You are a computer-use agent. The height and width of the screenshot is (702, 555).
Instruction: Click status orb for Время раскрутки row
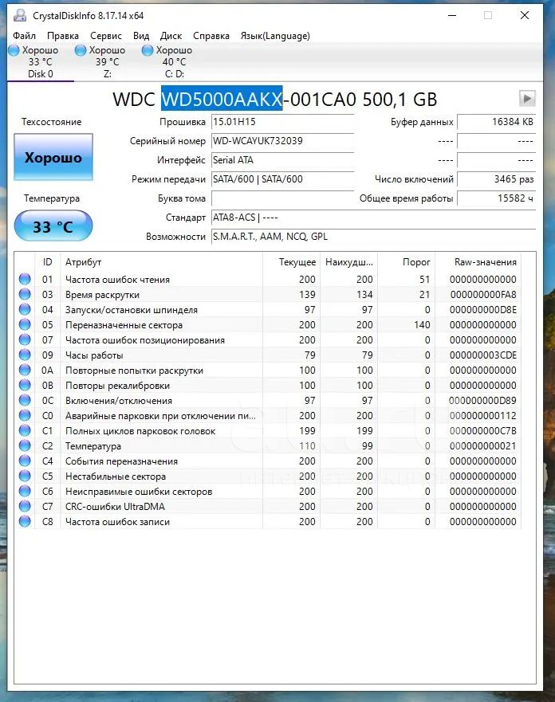[x=25, y=294]
